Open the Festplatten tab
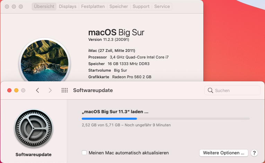Viewport: 265px width, 163px height. 93,7
